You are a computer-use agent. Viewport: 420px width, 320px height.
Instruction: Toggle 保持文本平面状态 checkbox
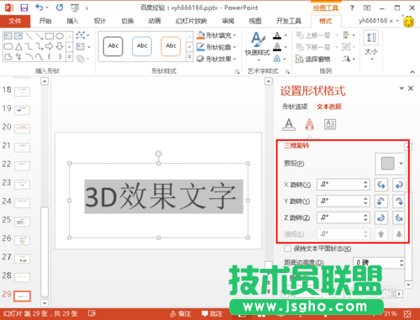point(287,249)
